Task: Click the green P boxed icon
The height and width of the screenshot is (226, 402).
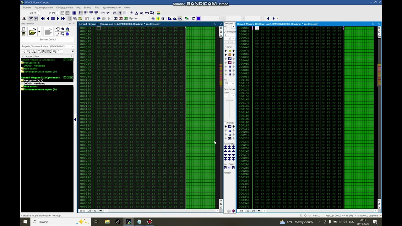Action: coord(126,19)
